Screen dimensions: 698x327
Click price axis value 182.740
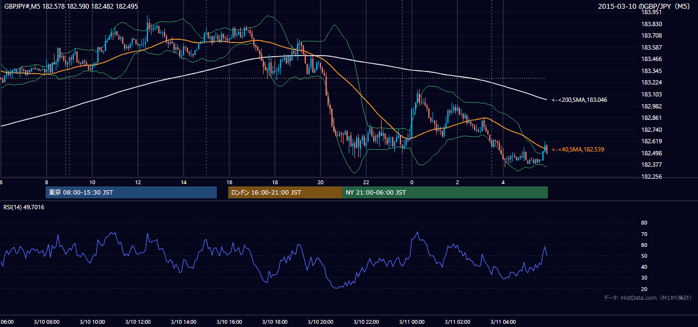[651, 130]
